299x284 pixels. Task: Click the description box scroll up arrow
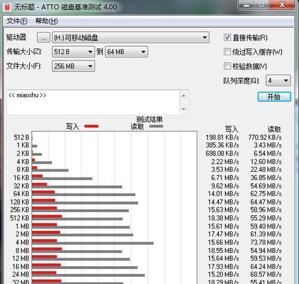point(184,96)
